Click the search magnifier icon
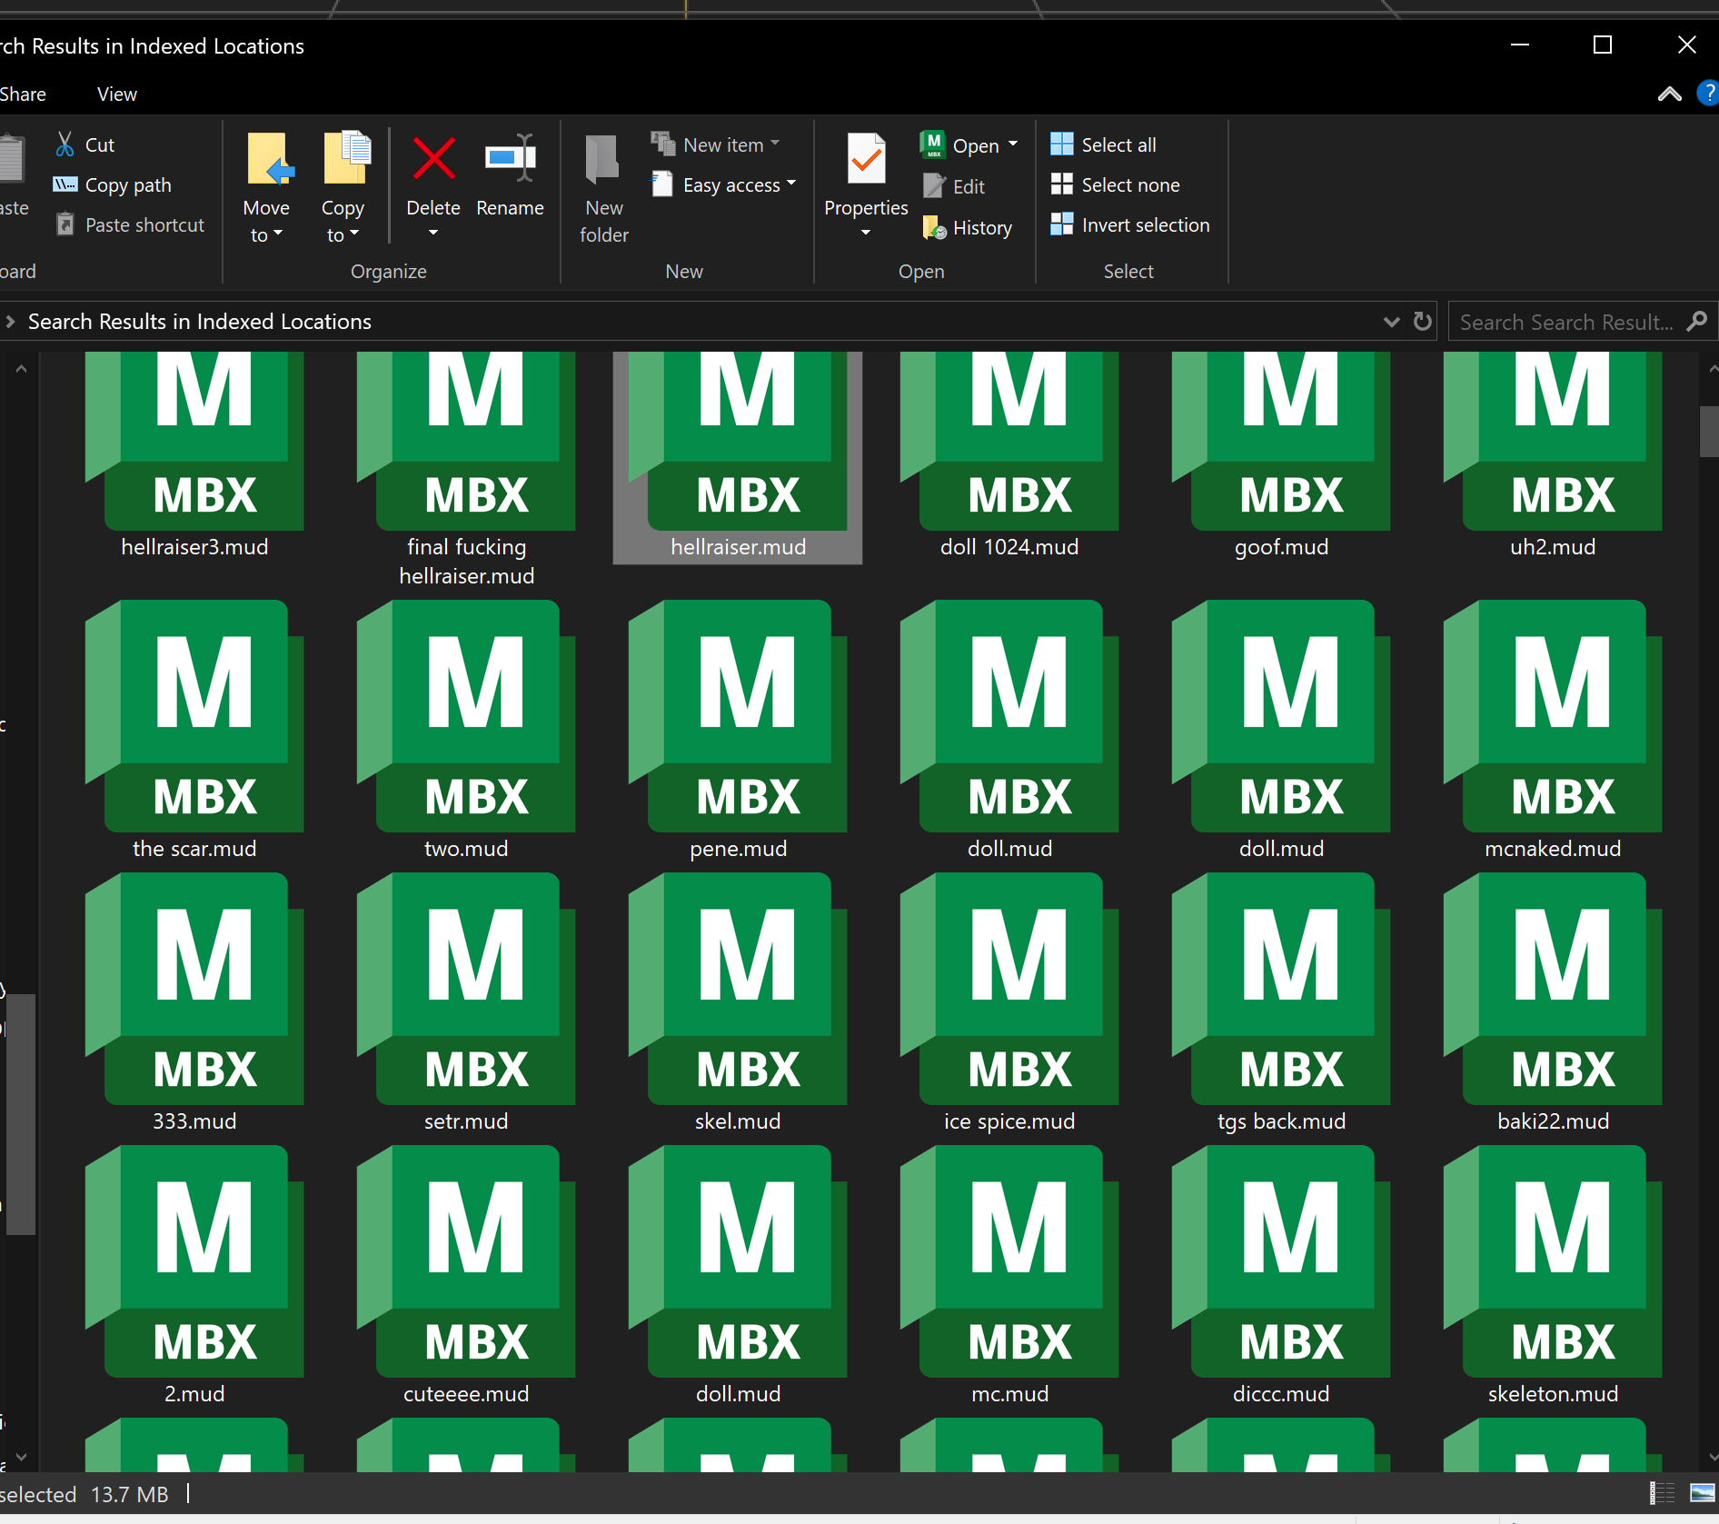 (1696, 322)
